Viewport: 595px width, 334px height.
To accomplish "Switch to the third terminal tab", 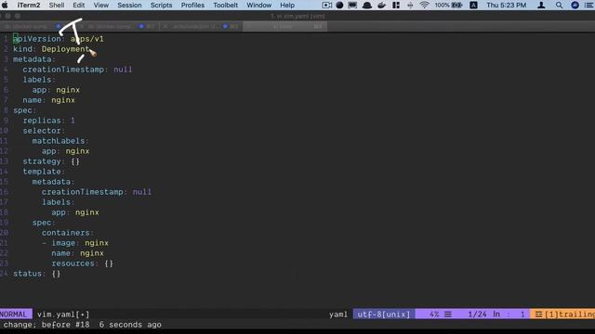I will point(201,27).
